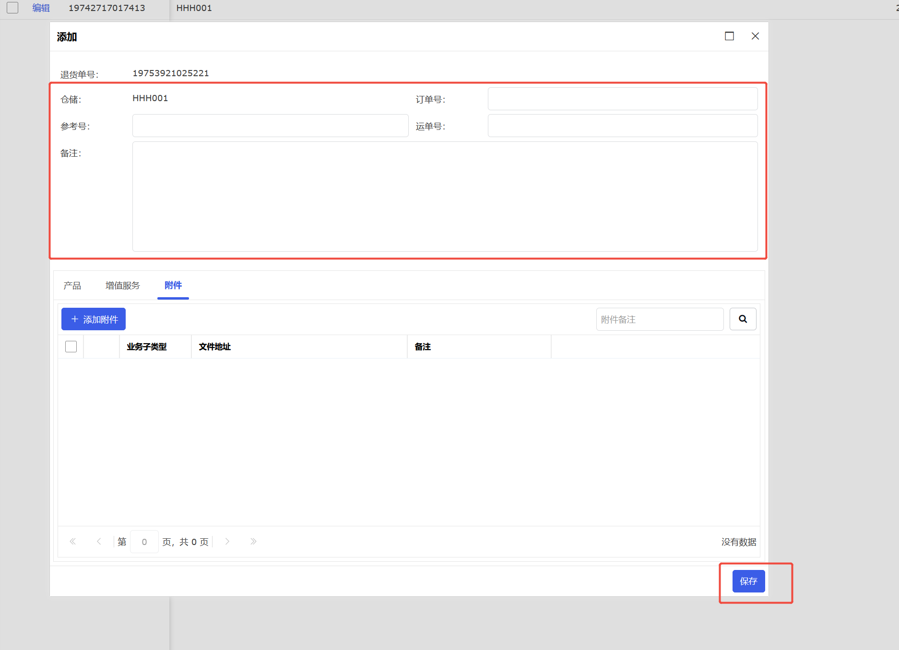Click the 添加 dialog title

point(67,37)
